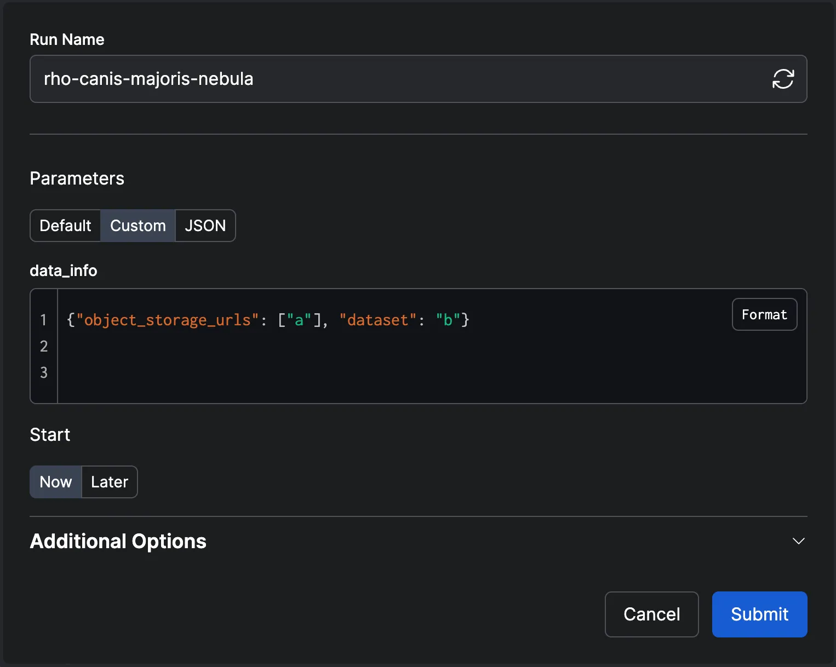Choose Later as the start option
836x667 pixels.
[110, 482]
